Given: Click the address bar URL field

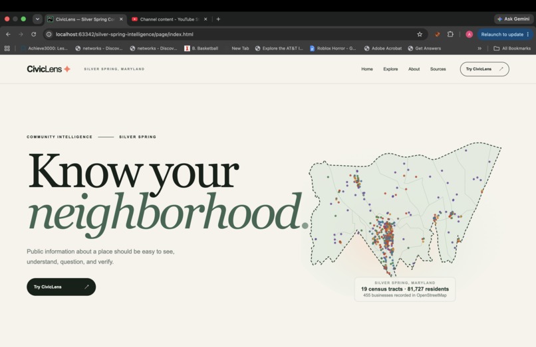Looking at the screenshot, I should pos(235,34).
